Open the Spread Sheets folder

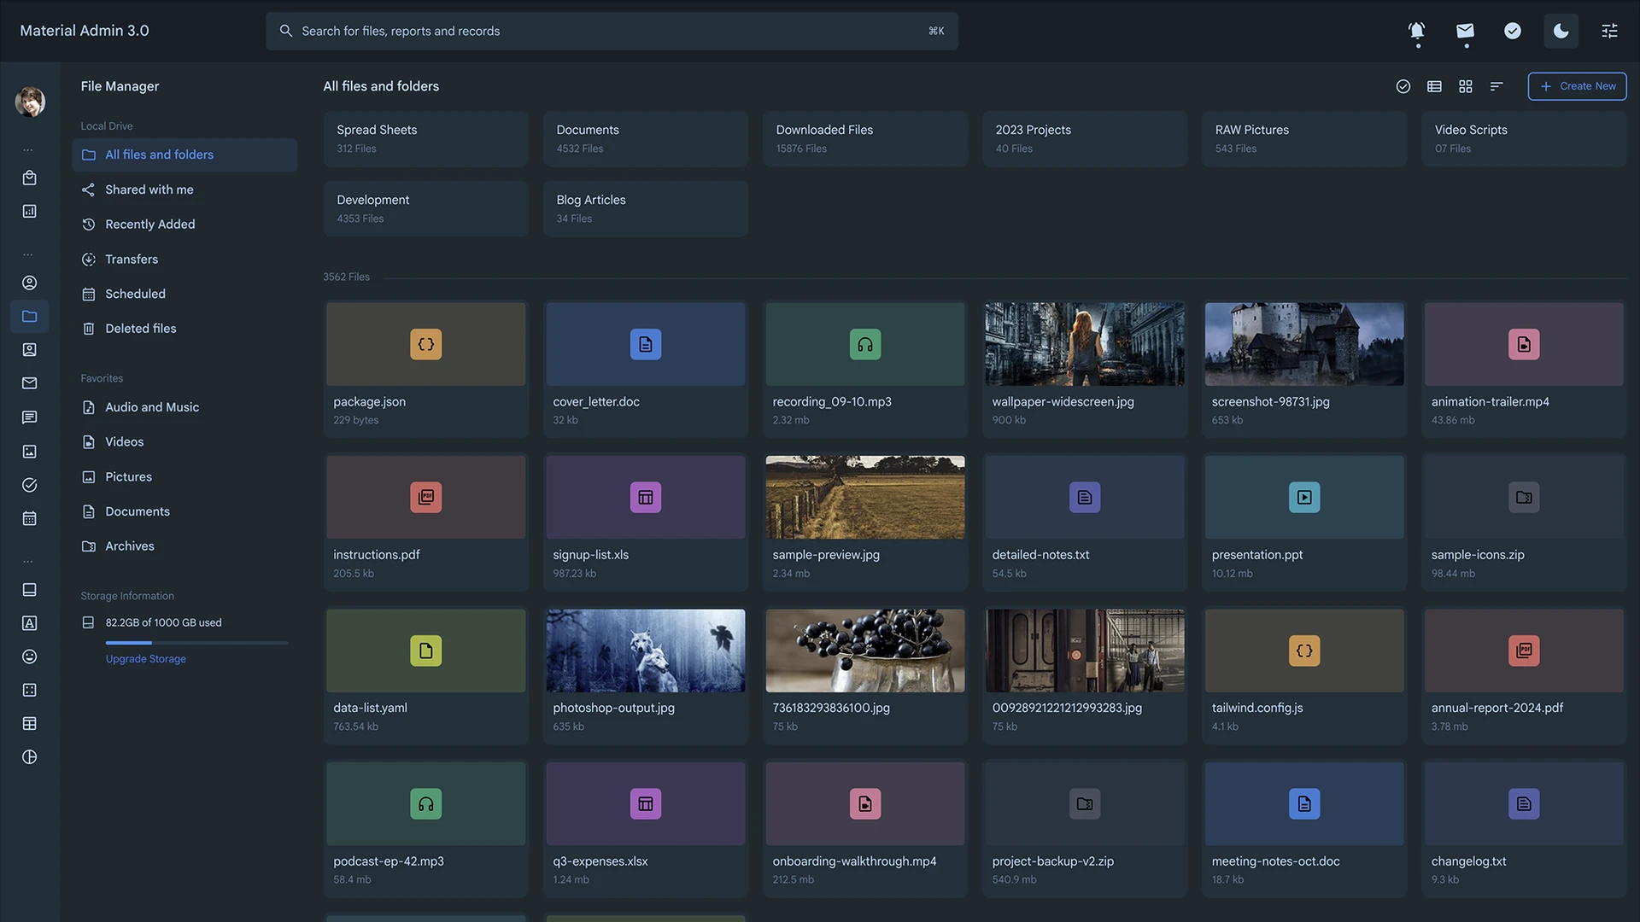point(425,138)
